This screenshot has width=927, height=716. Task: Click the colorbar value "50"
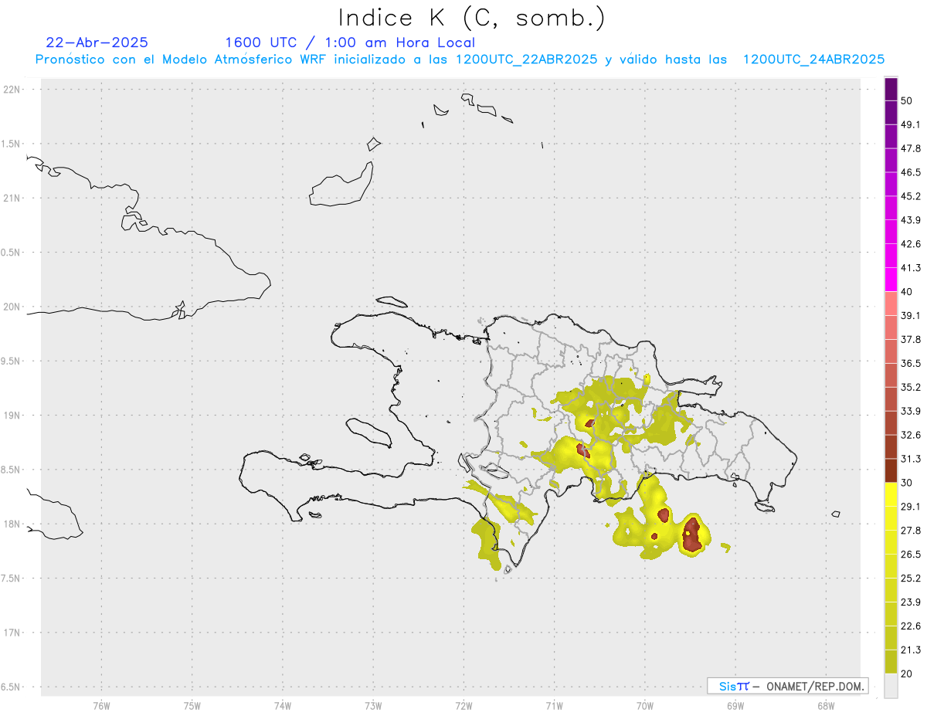(907, 100)
